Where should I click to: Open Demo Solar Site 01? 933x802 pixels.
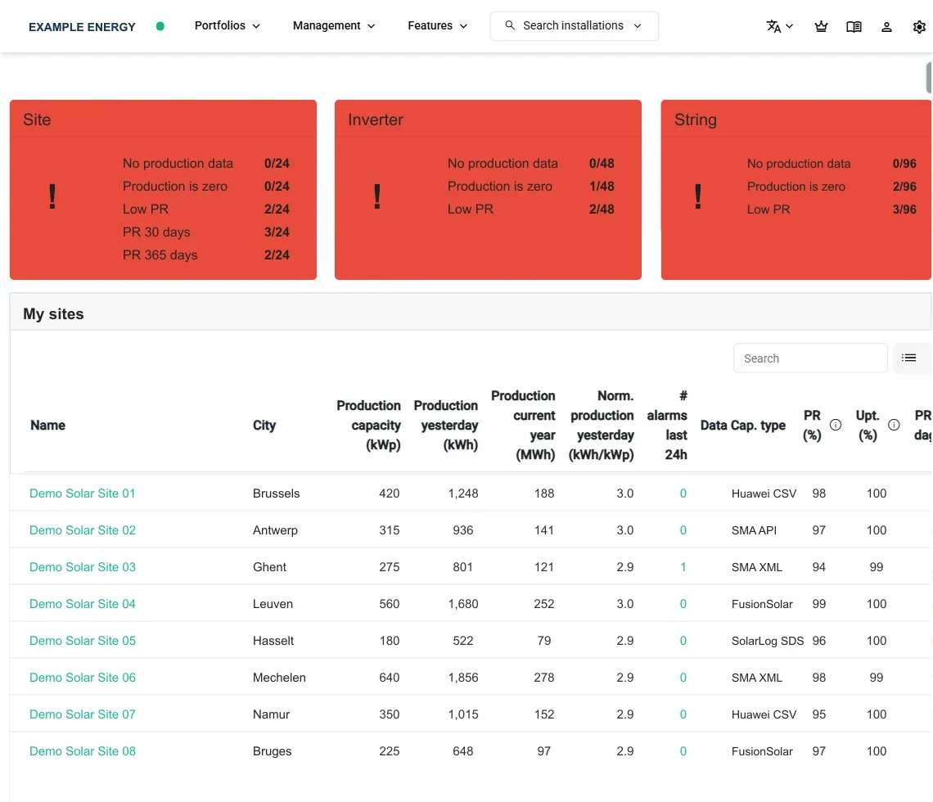coord(82,493)
